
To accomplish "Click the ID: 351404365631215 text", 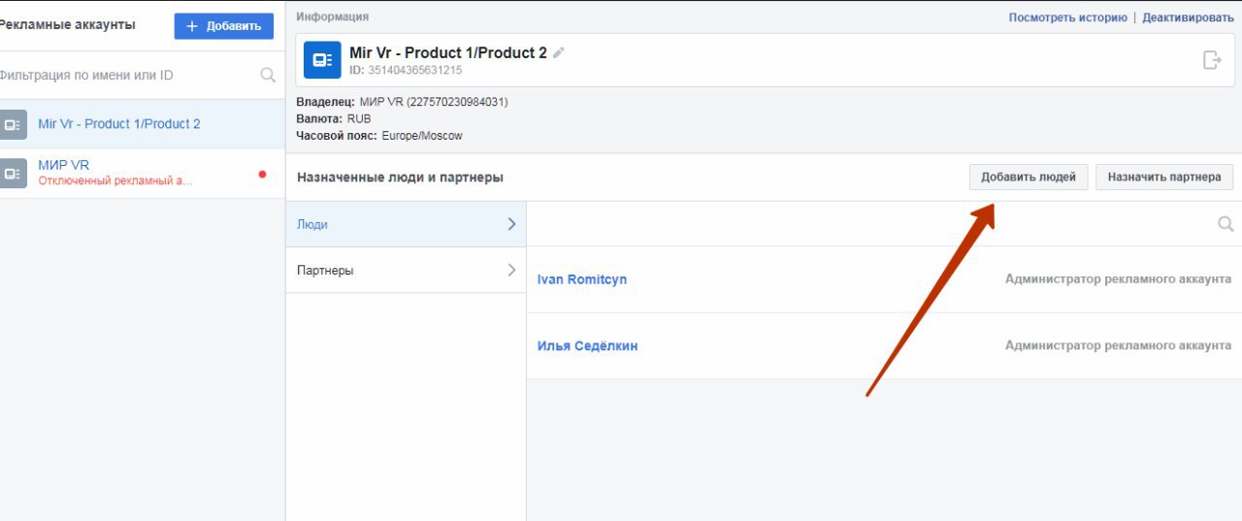I will (x=406, y=70).
